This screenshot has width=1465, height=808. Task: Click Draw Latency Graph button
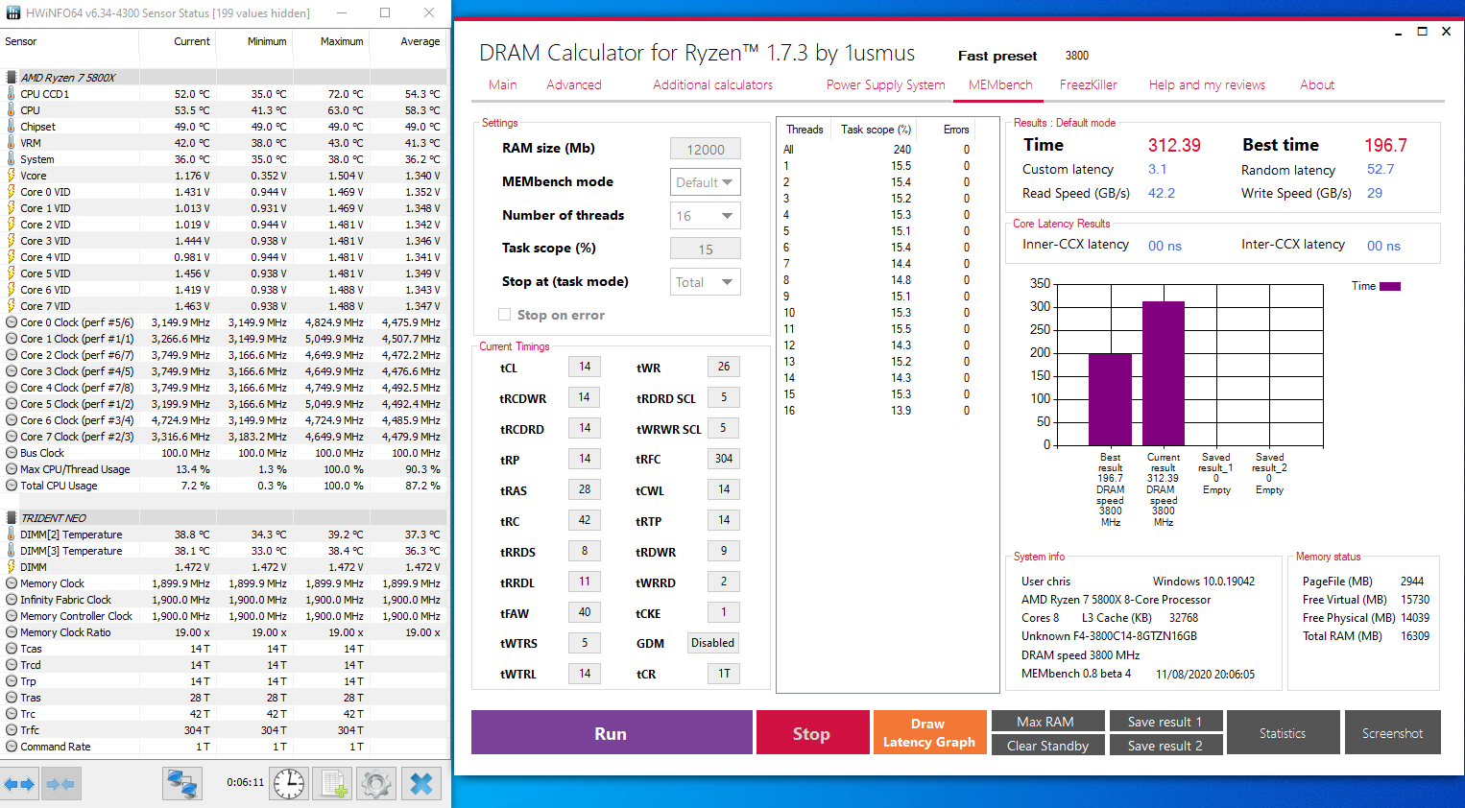pos(928,733)
